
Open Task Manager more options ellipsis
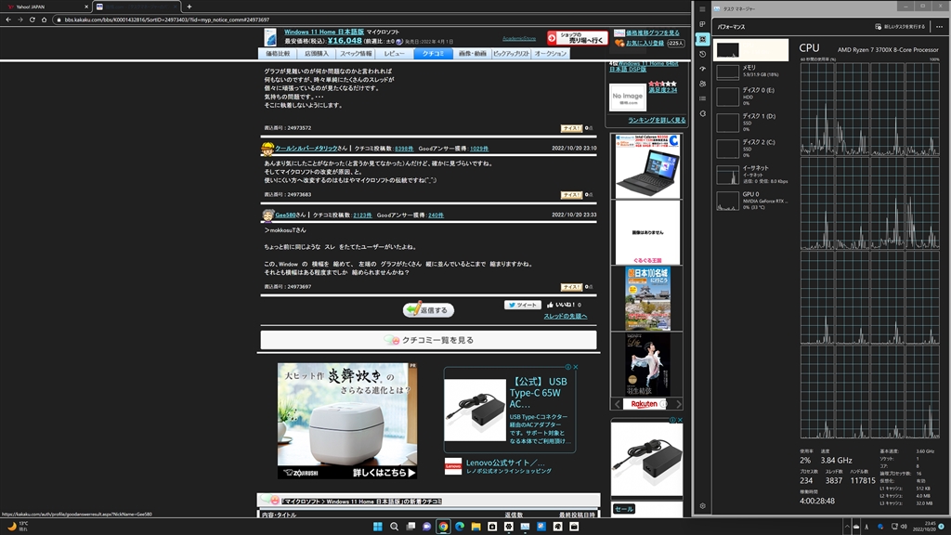[940, 27]
